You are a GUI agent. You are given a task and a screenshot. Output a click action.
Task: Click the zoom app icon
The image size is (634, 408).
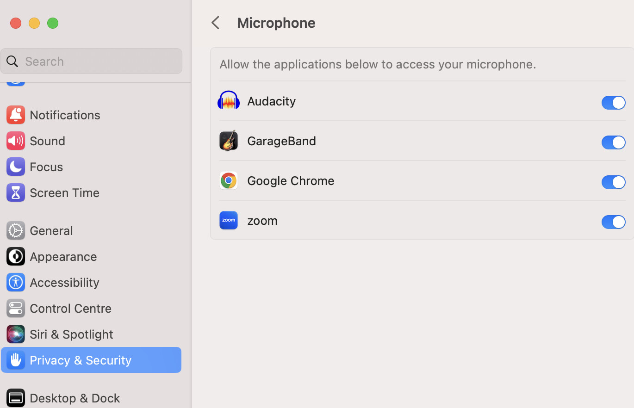click(229, 220)
